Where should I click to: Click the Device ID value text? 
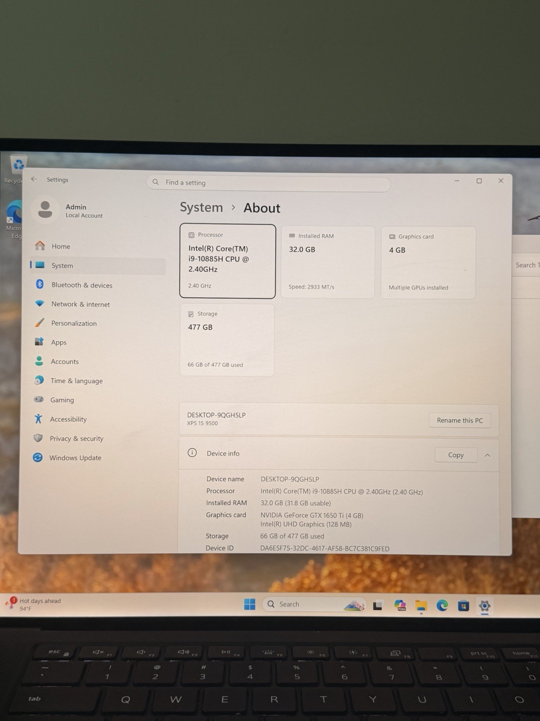(x=324, y=548)
